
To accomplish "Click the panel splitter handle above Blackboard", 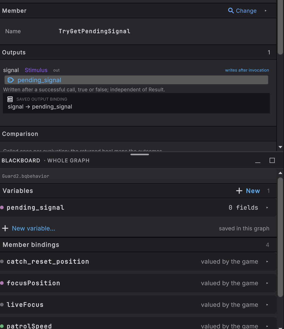I will point(140,154).
